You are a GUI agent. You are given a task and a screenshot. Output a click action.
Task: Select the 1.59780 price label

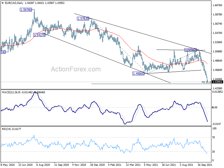(x=26, y=10)
